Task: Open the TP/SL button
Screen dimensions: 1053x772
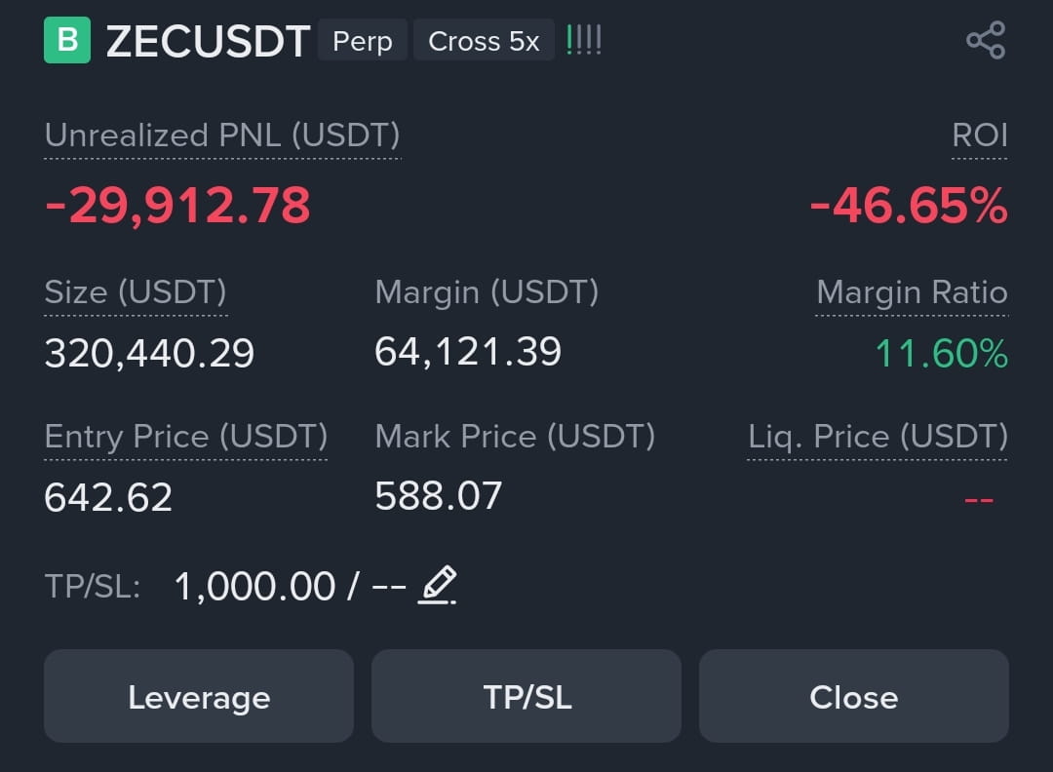Action: pos(526,696)
